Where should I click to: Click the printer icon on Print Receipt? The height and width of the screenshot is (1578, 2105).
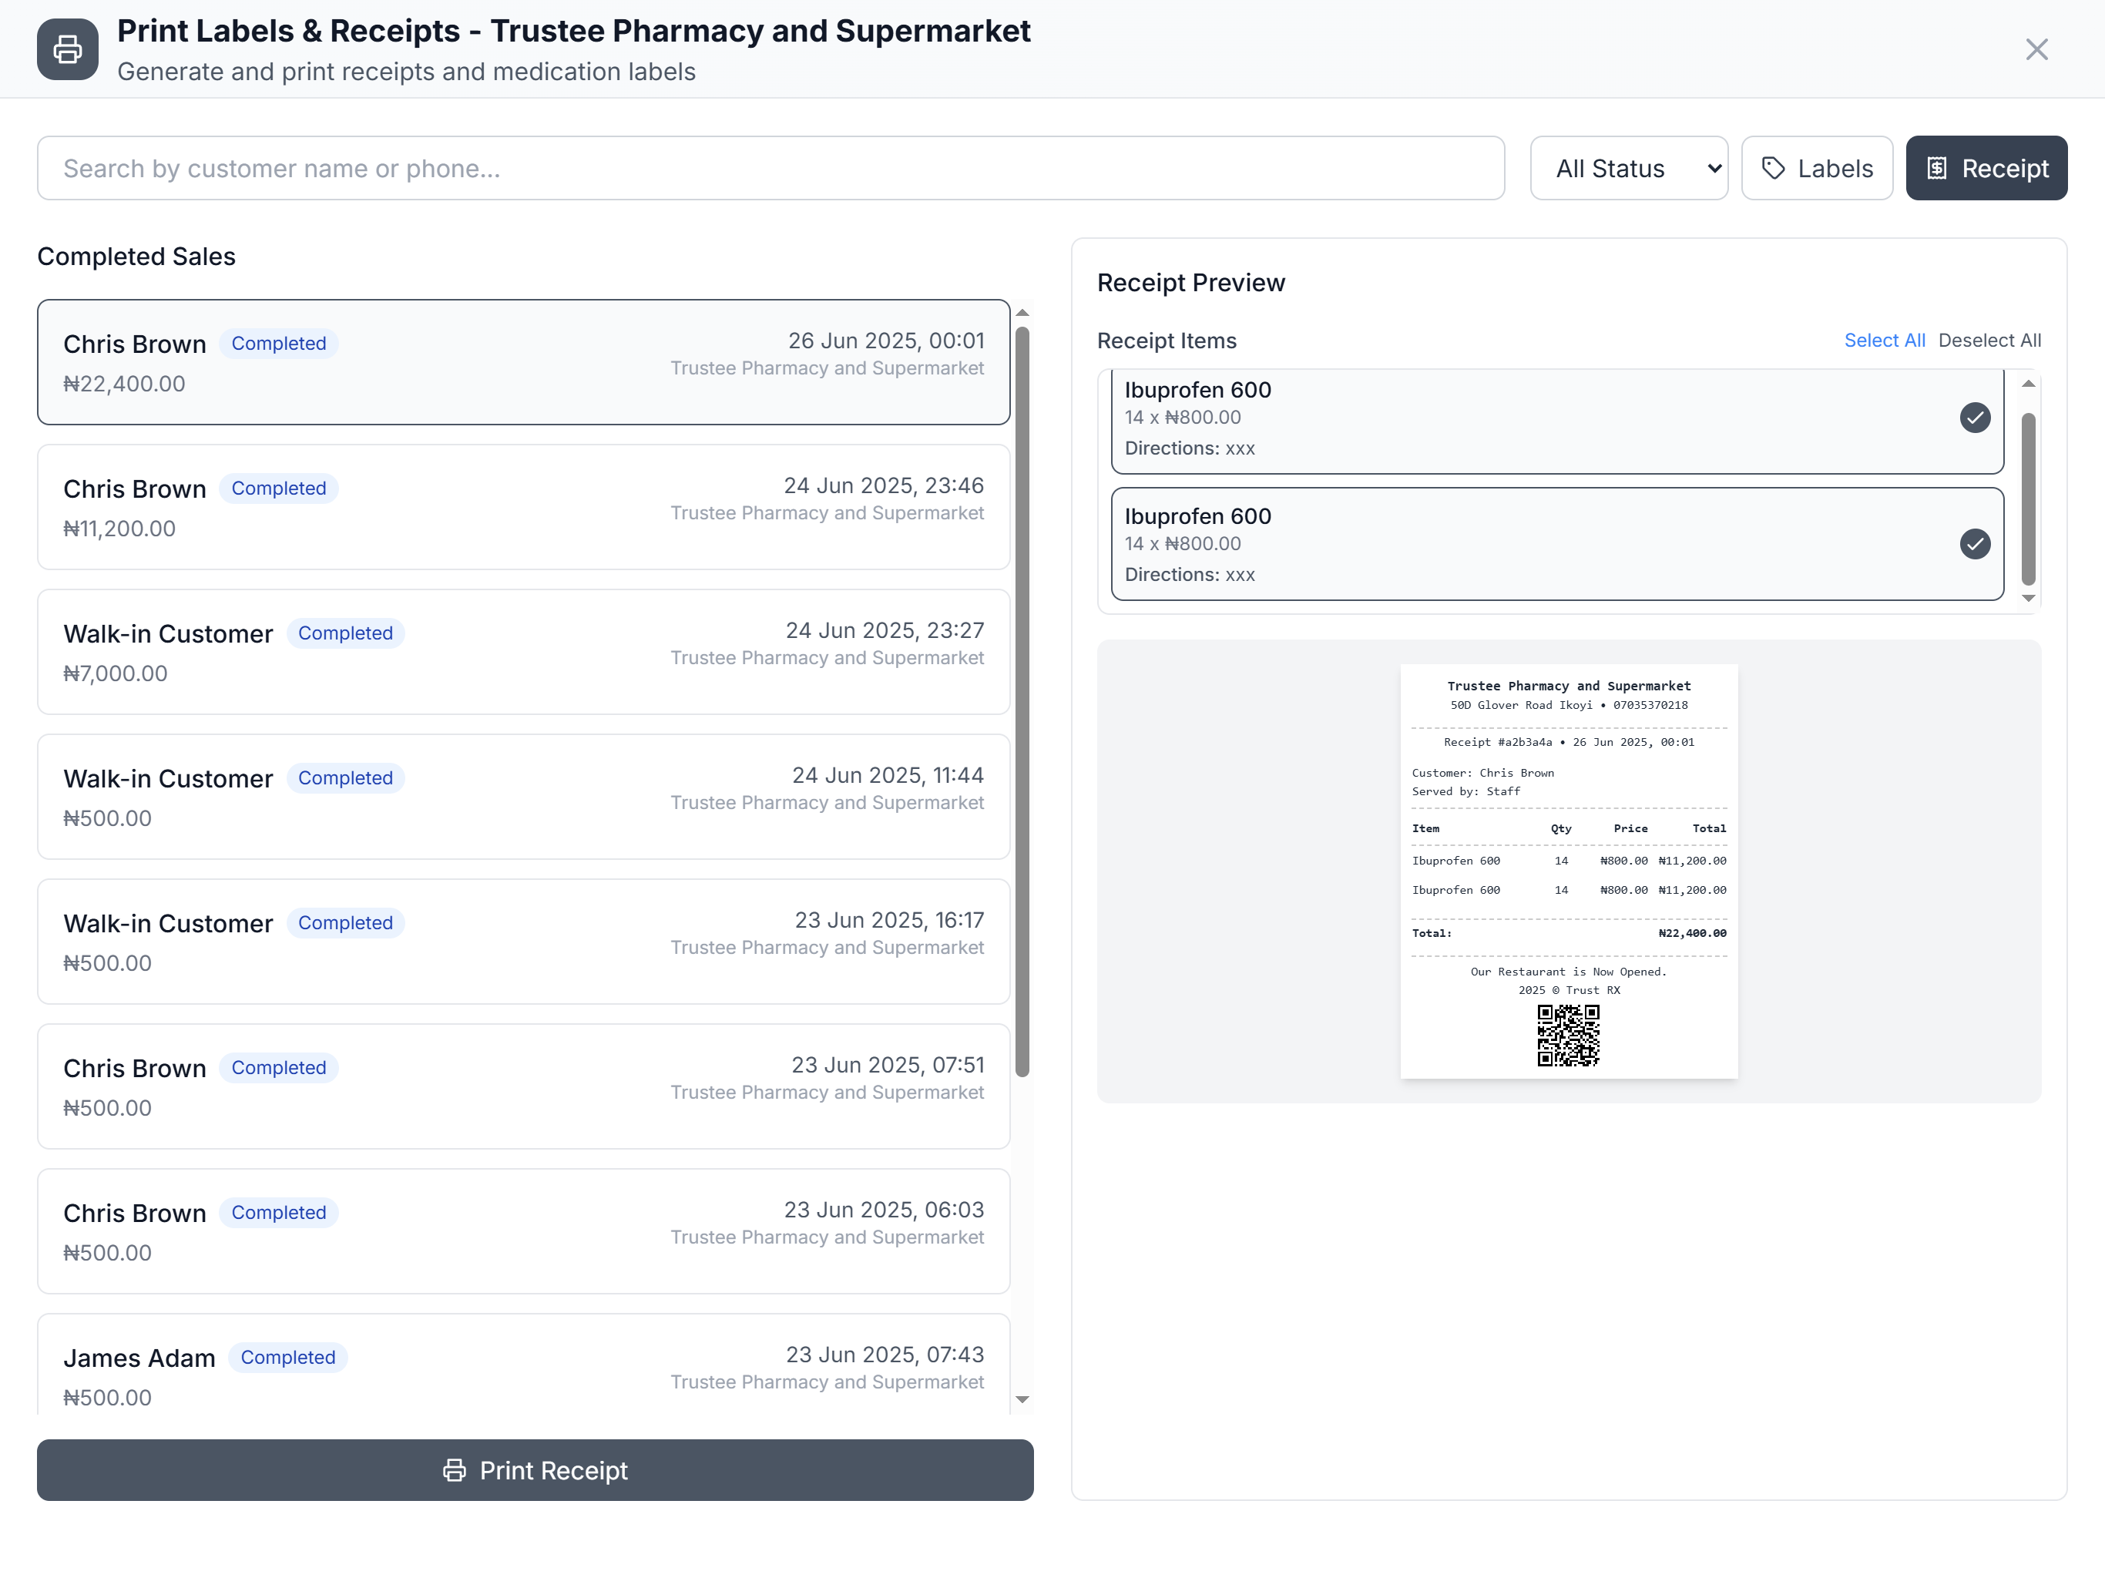coord(455,1469)
